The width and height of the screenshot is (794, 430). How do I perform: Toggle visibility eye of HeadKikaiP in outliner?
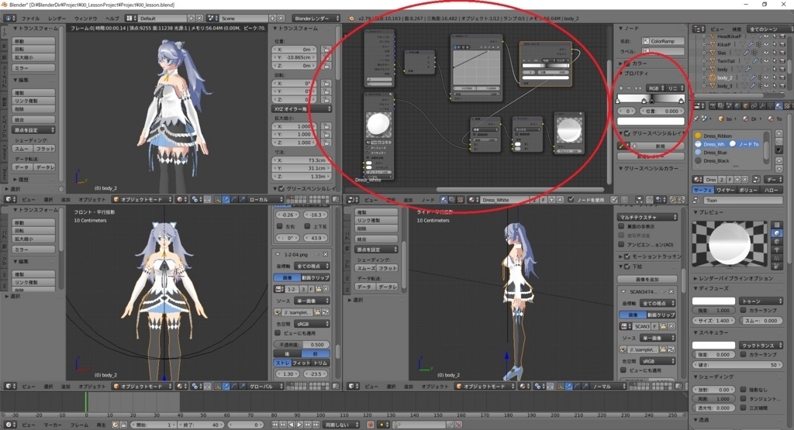pyautogui.click(x=766, y=36)
